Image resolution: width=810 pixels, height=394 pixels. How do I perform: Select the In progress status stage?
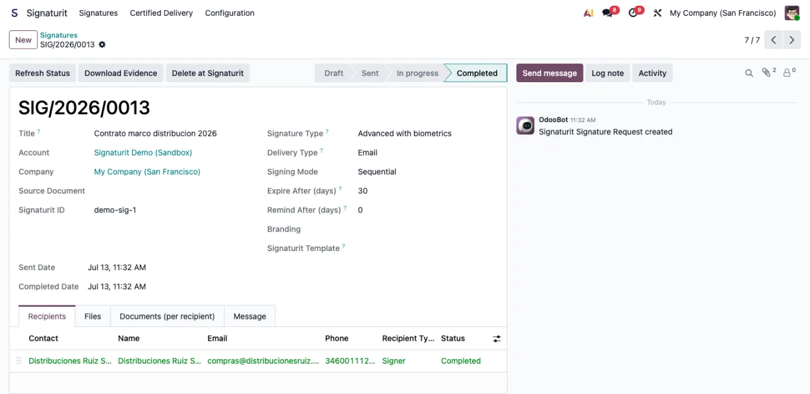417,73
